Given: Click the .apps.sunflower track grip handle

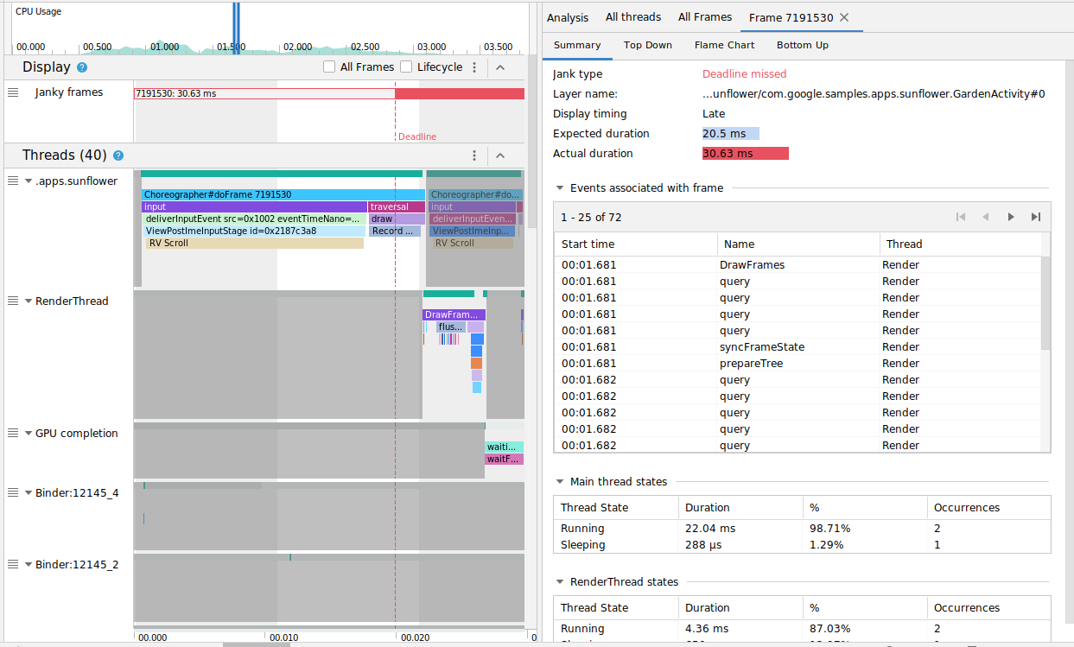Looking at the screenshot, I should pyautogui.click(x=11, y=181).
